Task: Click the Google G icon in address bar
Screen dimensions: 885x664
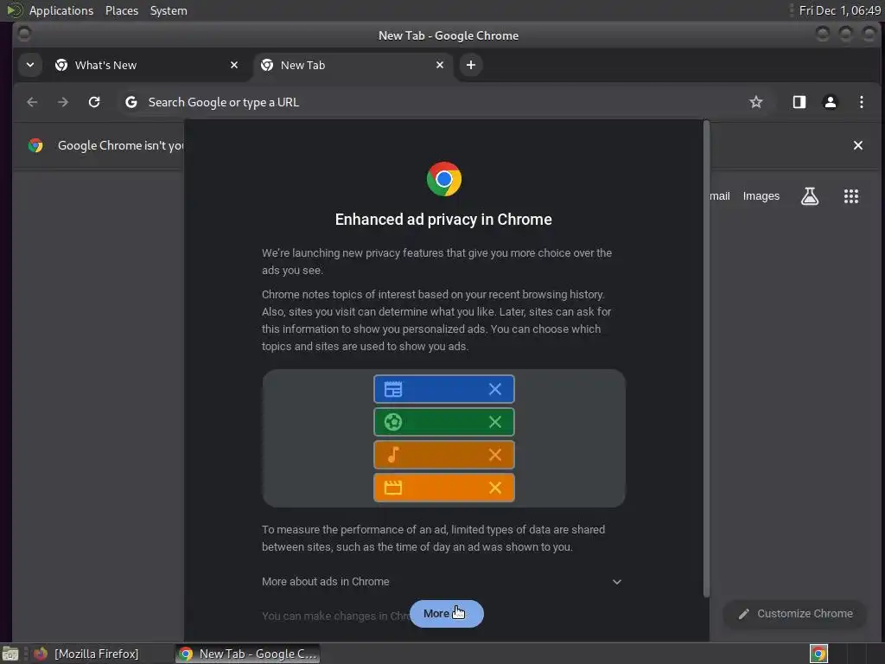Action: coord(131,102)
